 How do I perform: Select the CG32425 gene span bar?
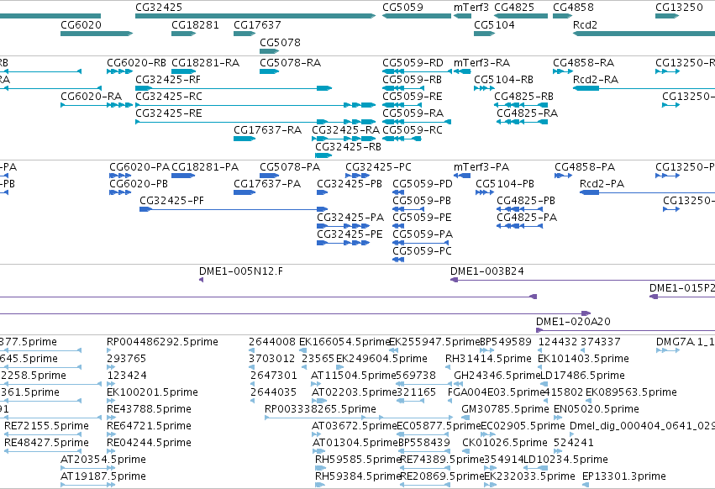point(255,16)
